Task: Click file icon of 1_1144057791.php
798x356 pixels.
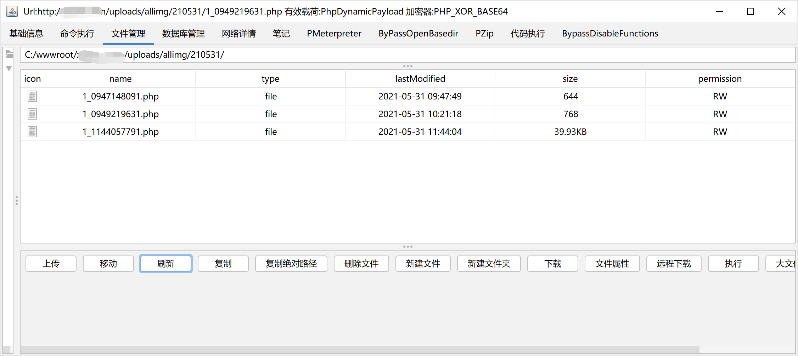Action: point(32,132)
